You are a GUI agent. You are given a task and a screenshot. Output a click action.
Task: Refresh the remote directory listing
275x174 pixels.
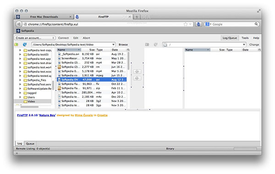click(x=155, y=44)
